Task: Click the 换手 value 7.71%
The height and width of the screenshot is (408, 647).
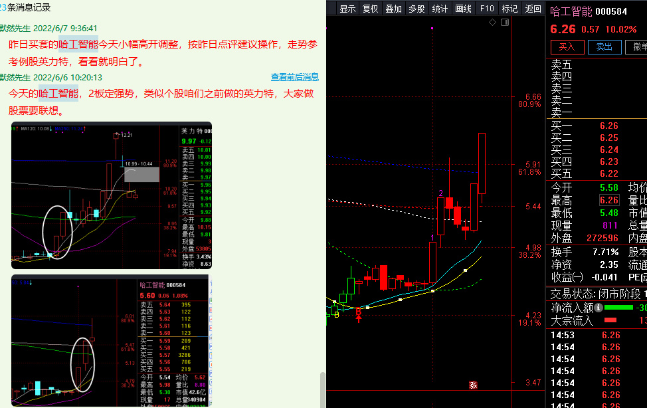Action: pyautogui.click(x=605, y=252)
